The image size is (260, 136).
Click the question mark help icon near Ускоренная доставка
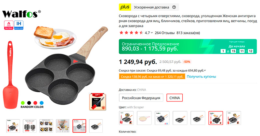(174, 7)
